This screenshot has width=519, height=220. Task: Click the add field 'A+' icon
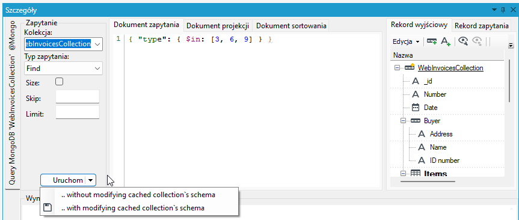click(446, 41)
